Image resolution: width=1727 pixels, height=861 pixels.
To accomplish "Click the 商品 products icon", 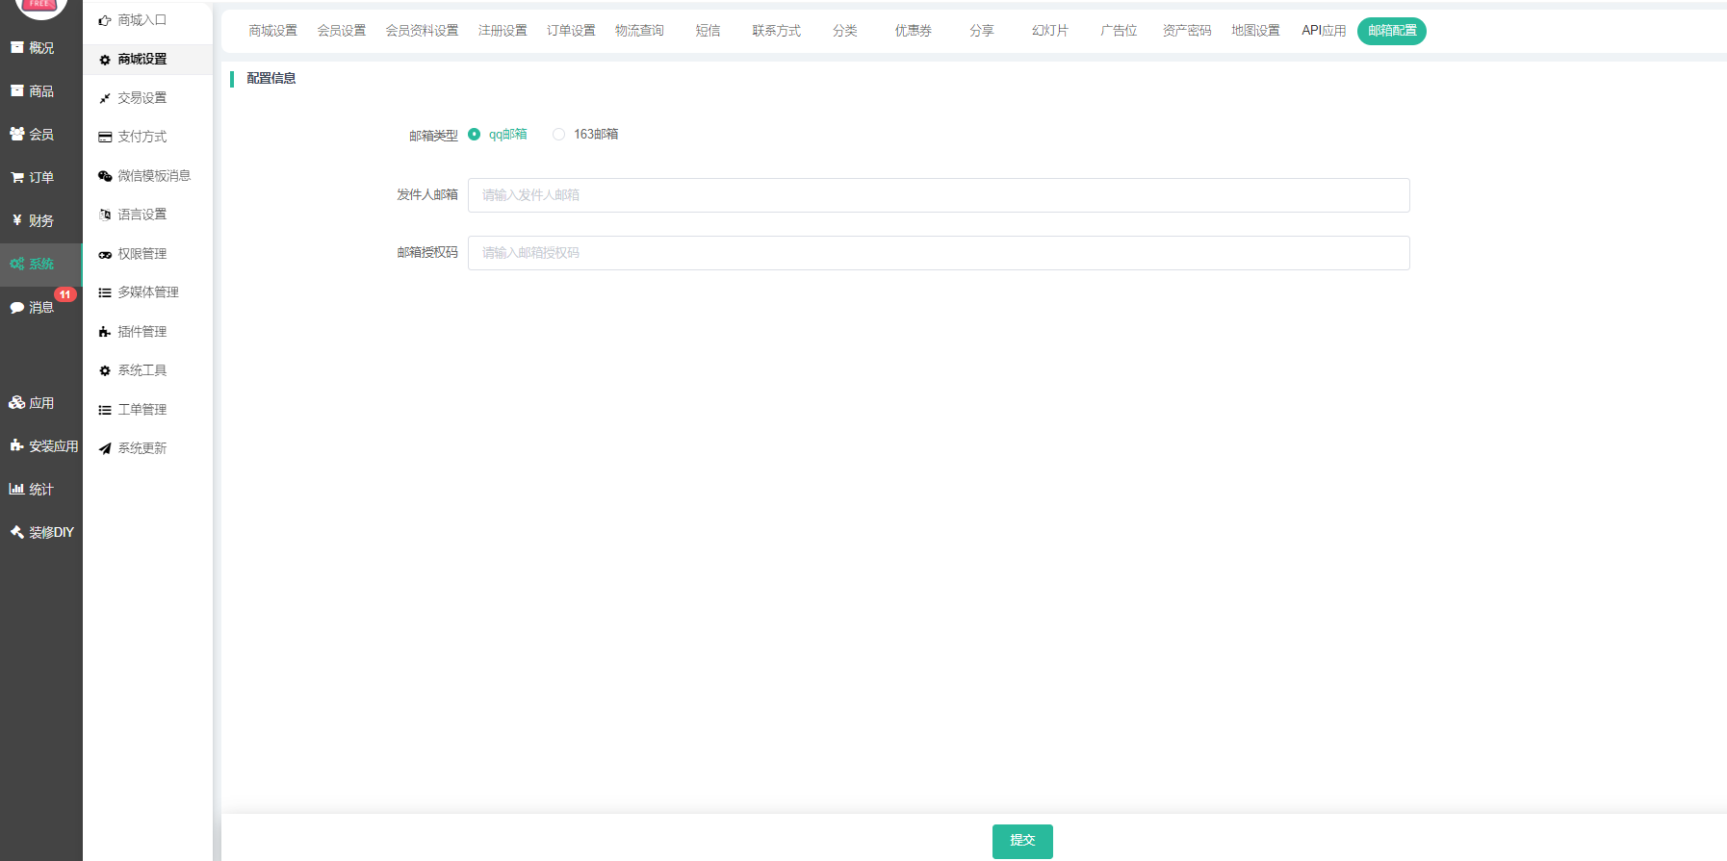I will 16,90.
